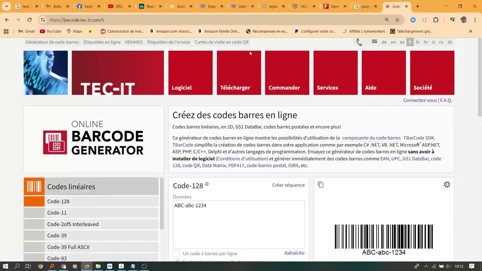Image resolution: width=482 pixels, height=271 pixels.
Task: Open the Télécharger menu tile
Action: click(x=239, y=73)
